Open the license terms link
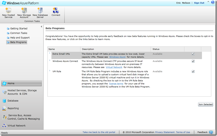The image size is (217, 136). [x=116, y=83]
